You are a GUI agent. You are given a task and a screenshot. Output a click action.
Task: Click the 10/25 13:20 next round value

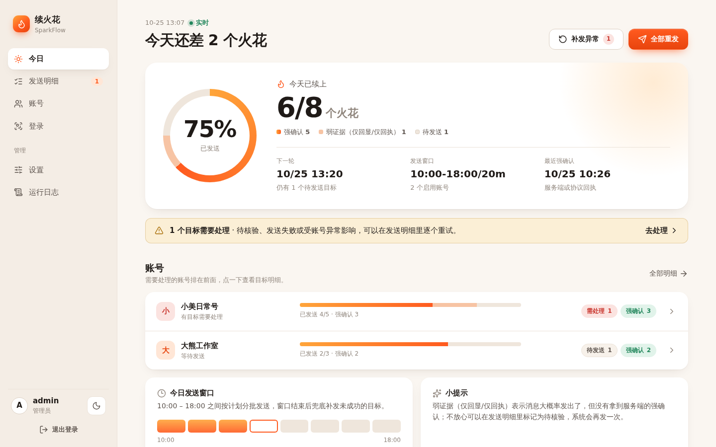coord(310,174)
